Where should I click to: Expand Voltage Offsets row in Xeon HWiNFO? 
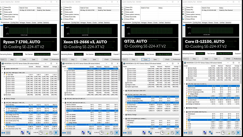click(65, 123)
